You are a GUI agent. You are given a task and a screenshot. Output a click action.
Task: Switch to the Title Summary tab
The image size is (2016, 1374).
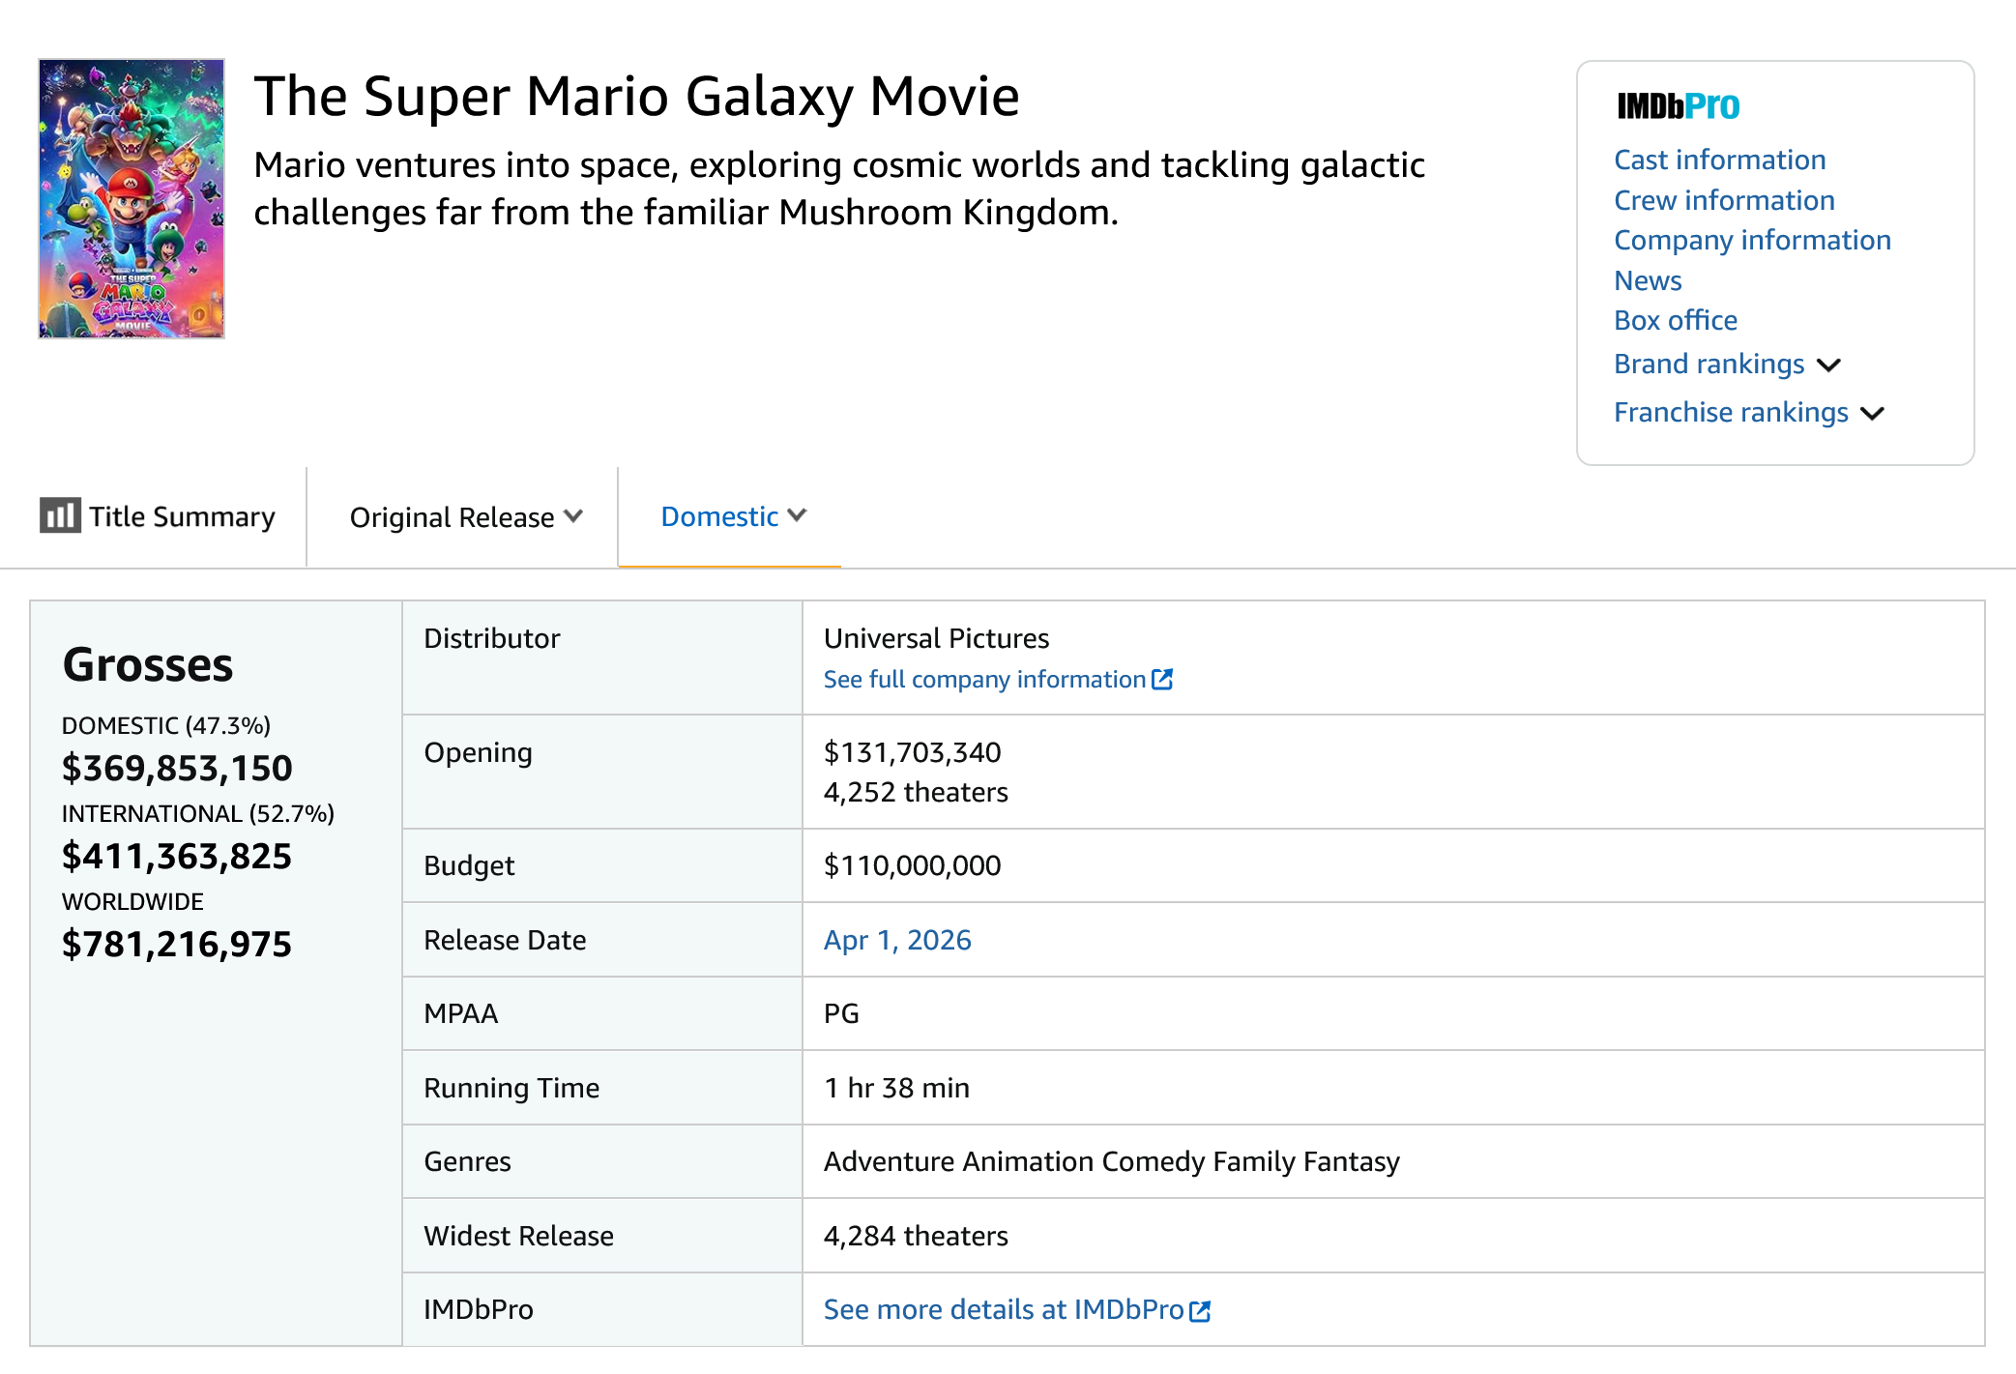181,517
